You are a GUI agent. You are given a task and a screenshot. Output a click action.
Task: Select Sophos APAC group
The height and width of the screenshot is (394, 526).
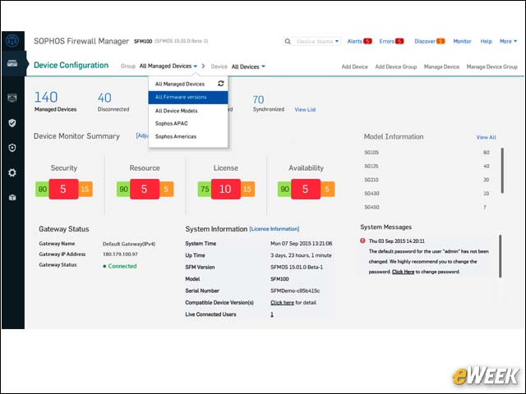point(188,123)
